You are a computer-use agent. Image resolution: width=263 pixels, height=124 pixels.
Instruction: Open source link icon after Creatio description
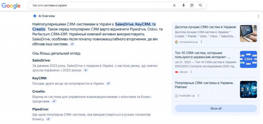pyautogui.click(x=54, y=101)
